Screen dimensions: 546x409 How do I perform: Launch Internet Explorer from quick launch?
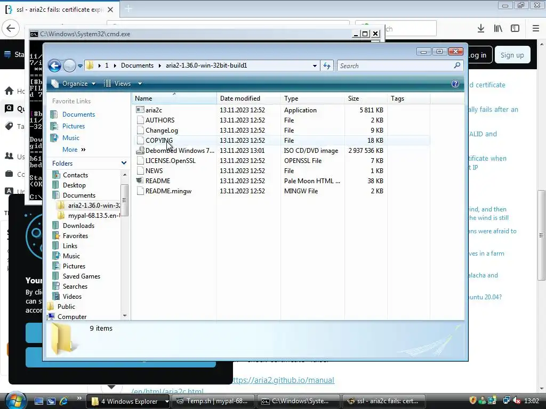click(63, 401)
